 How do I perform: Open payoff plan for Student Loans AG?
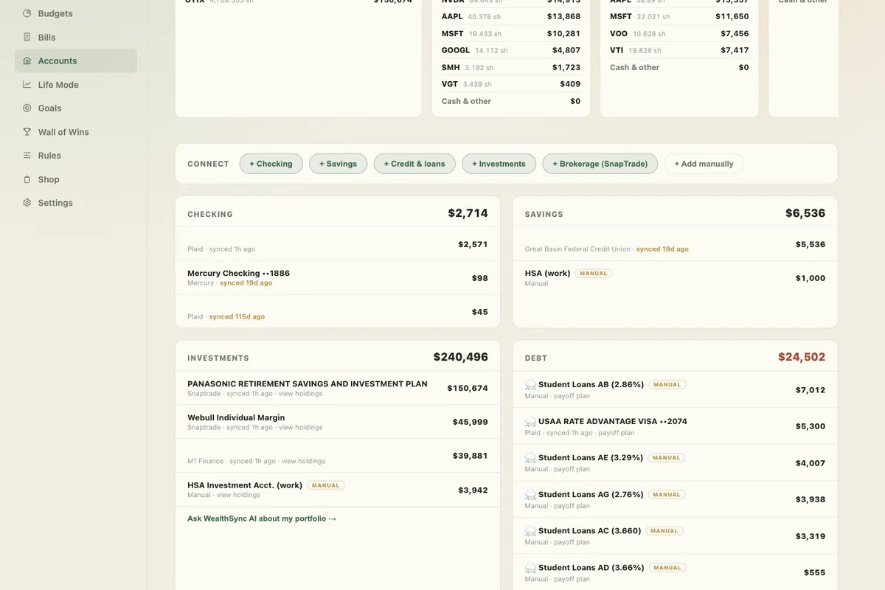click(572, 506)
